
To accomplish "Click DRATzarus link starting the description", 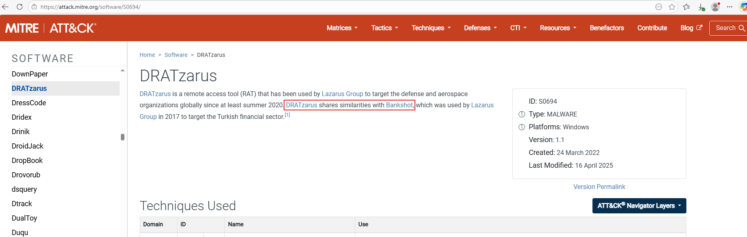I will pos(155,94).
